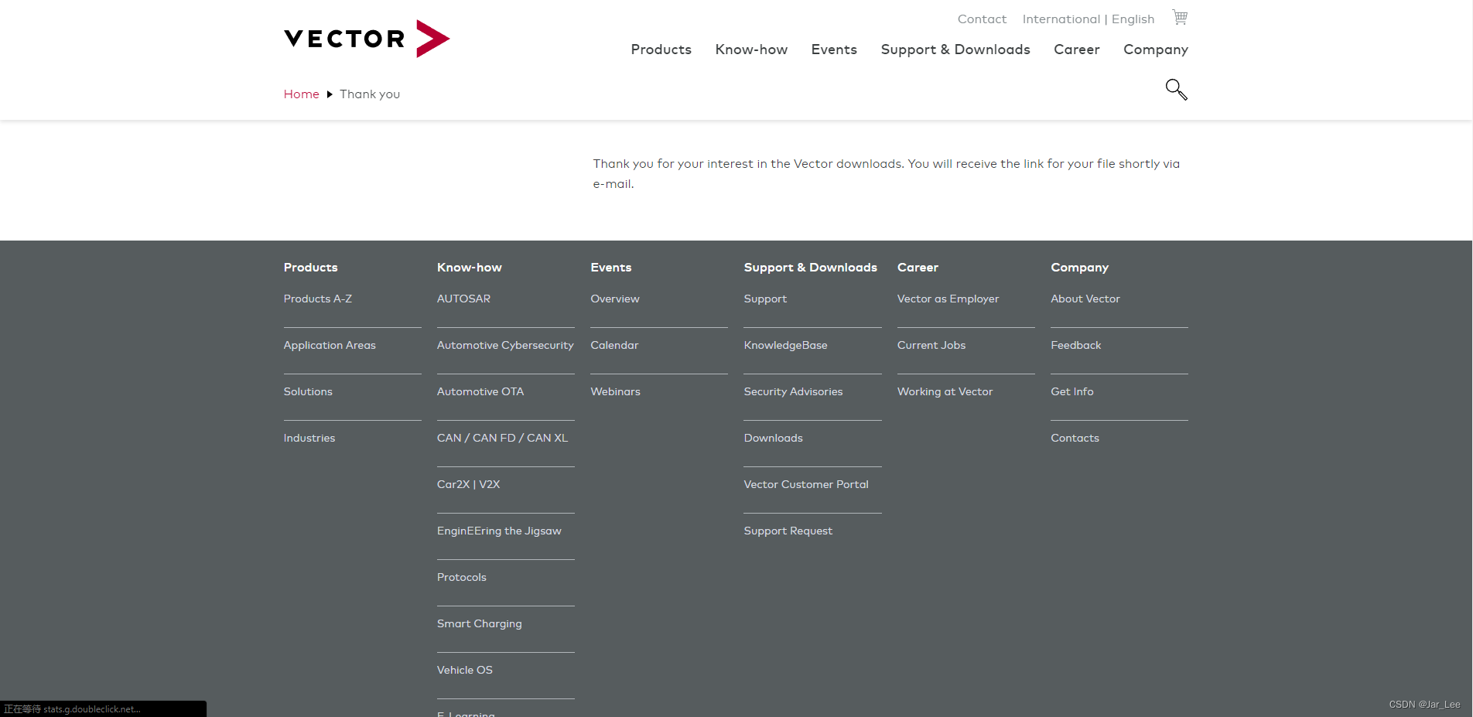Open Automotive Cybersecurity footer link
Screen dimensions: 1473x717
505,345
